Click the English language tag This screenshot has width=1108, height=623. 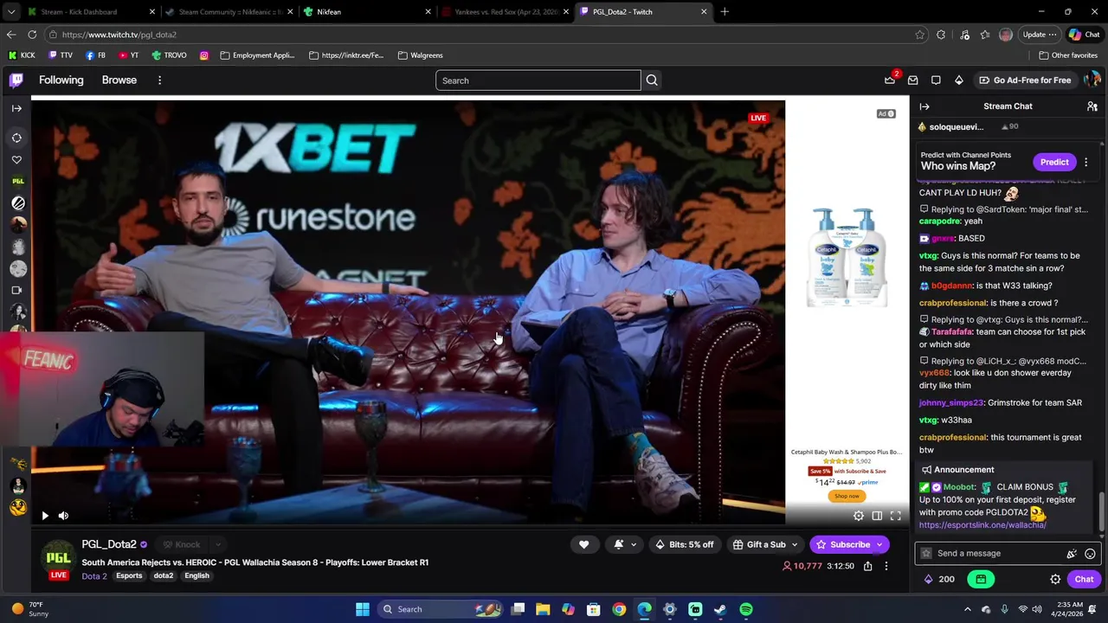(196, 576)
